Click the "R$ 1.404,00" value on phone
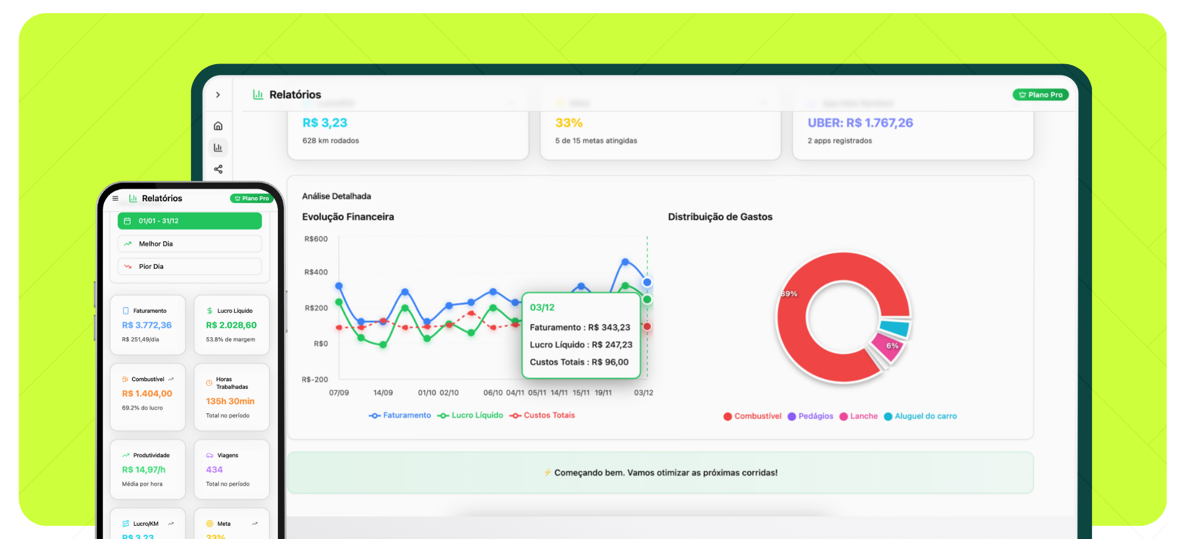This screenshot has width=1186, height=539. [147, 393]
